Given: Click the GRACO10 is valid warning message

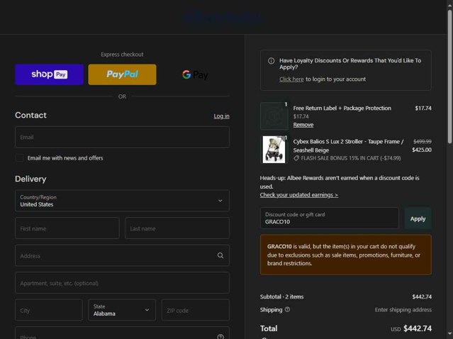Looking at the screenshot, I should pyautogui.click(x=346, y=255).
